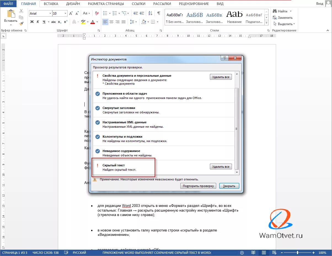The height and width of the screenshot is (256, 332).
Task: Center align the text
Action: (111, 22)
